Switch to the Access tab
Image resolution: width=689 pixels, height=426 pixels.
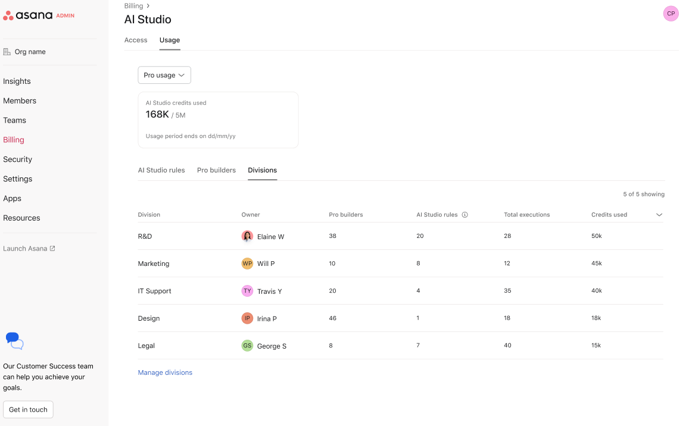point(136,40)
